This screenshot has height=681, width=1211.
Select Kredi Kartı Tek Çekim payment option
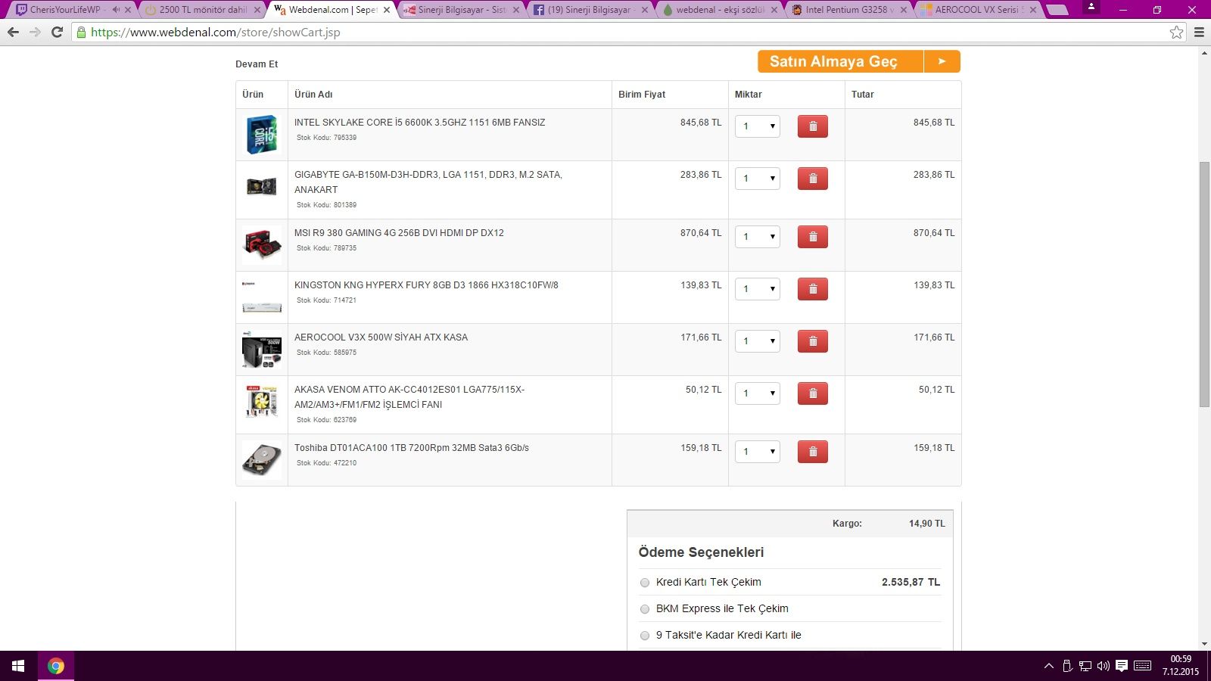pyautogui.click(x=645, y=583)
